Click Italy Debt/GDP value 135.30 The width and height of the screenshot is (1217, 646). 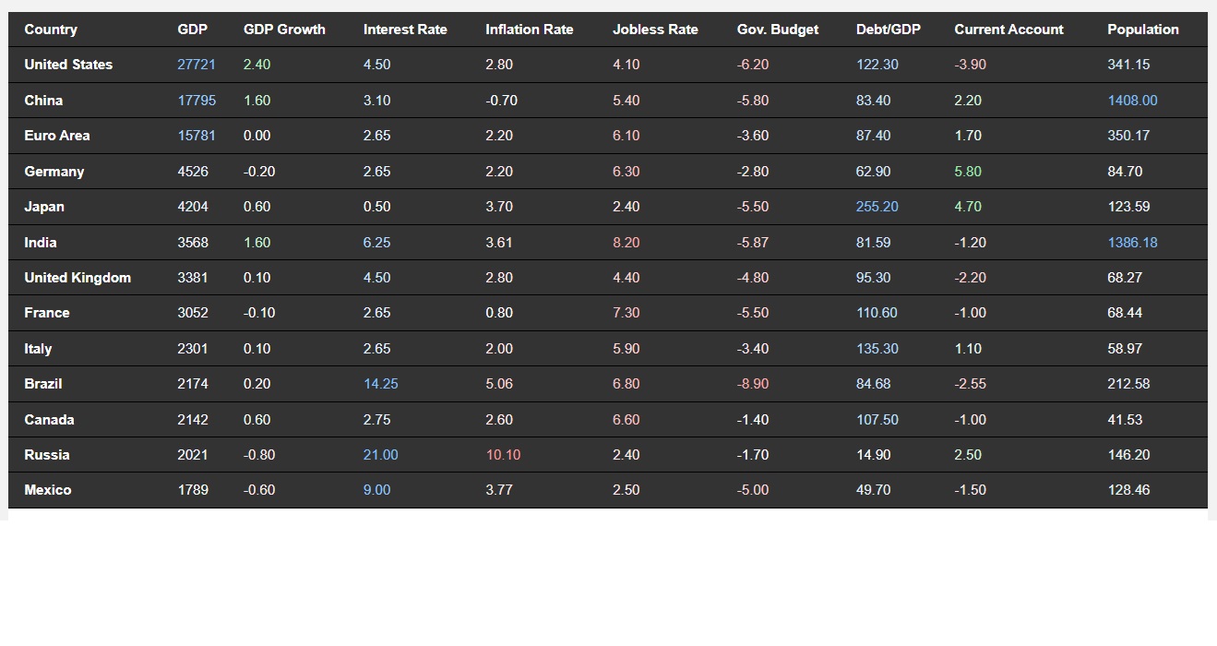[877, 349]
